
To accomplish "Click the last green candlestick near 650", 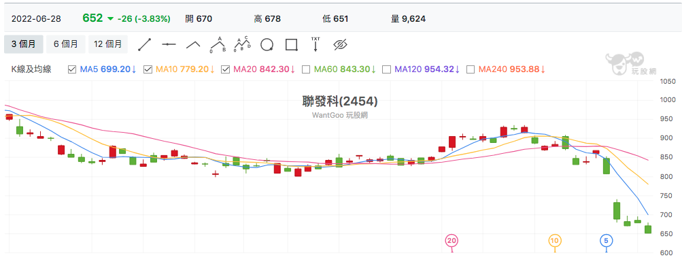I will 648,229.
